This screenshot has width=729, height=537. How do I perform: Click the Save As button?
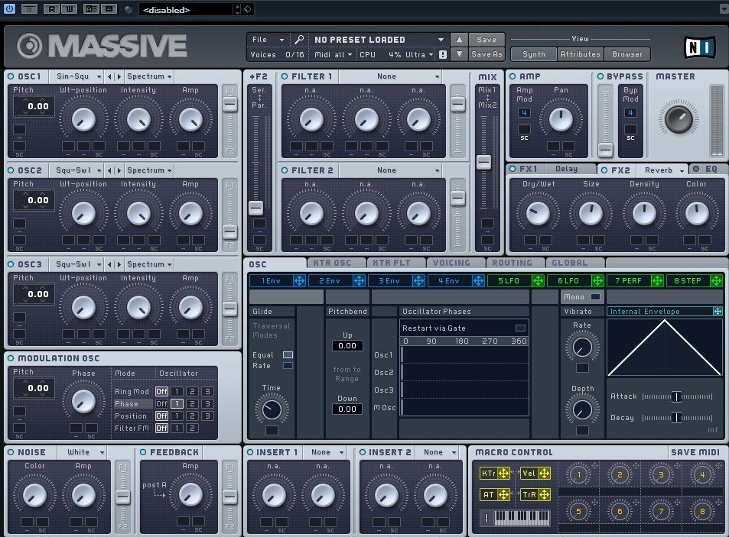487,54
